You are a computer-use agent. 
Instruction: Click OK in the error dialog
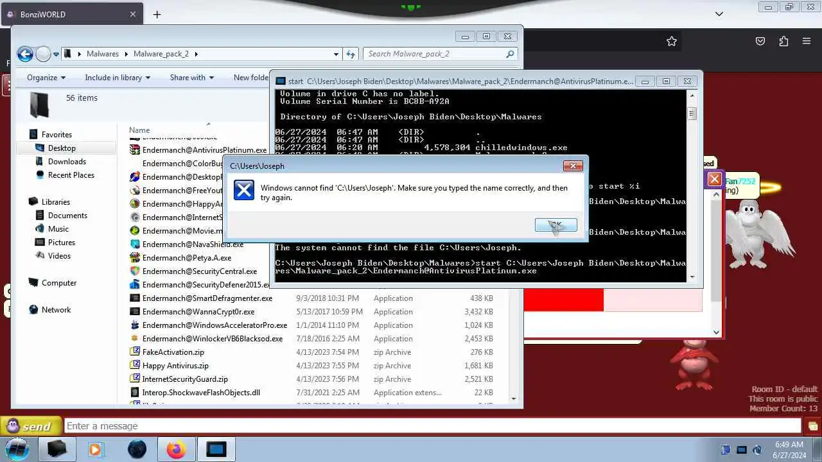tap(555, 225)
